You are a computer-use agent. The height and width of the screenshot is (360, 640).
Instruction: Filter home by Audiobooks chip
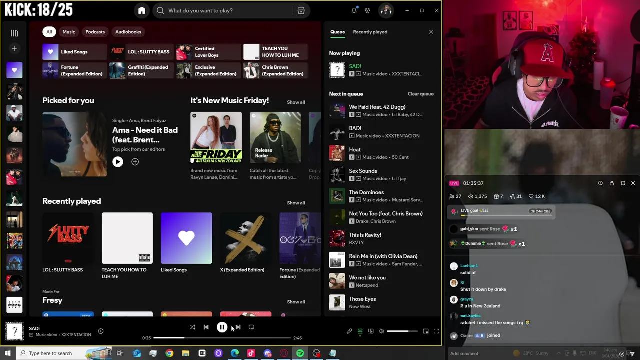pyautogui.click(x=128, y=32)
